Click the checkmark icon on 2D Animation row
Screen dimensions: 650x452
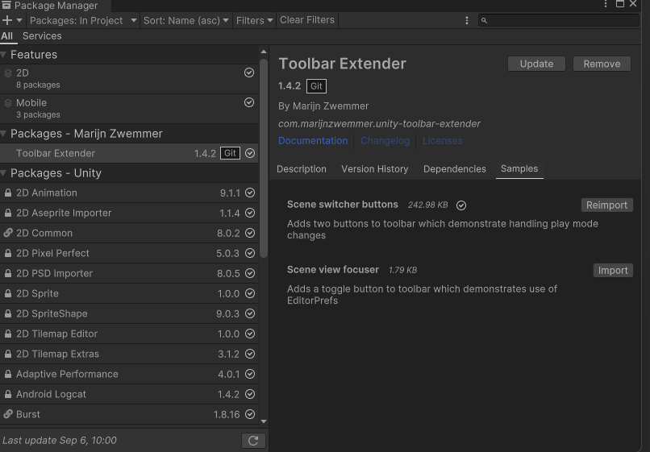(x=249, y=193)
